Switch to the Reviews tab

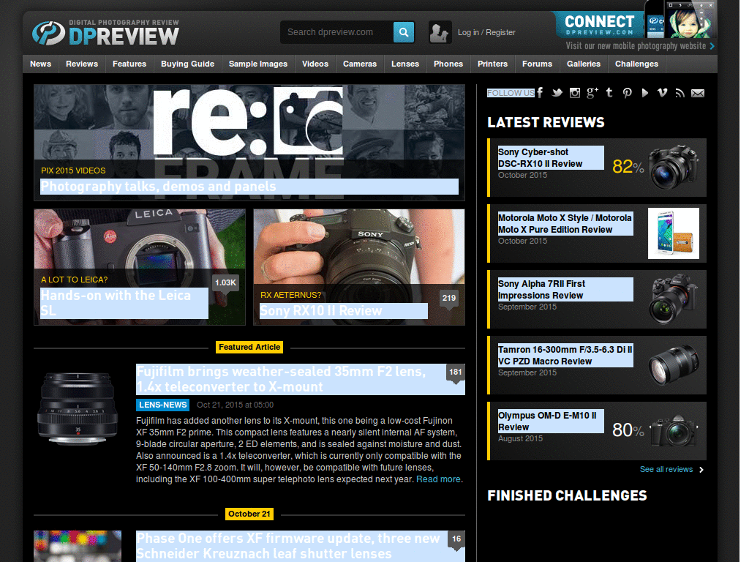[x=81, y=64]
